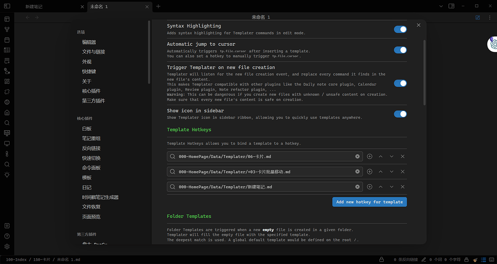
Task: Add hotkey for +03-卡片批量移动.md plus button
Action: [x=370, y=172]
